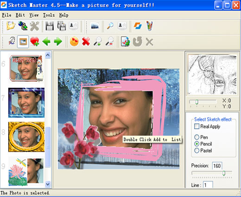
Task: Click the wrench and screwdriver settings icon
Action: coord(34,26)
